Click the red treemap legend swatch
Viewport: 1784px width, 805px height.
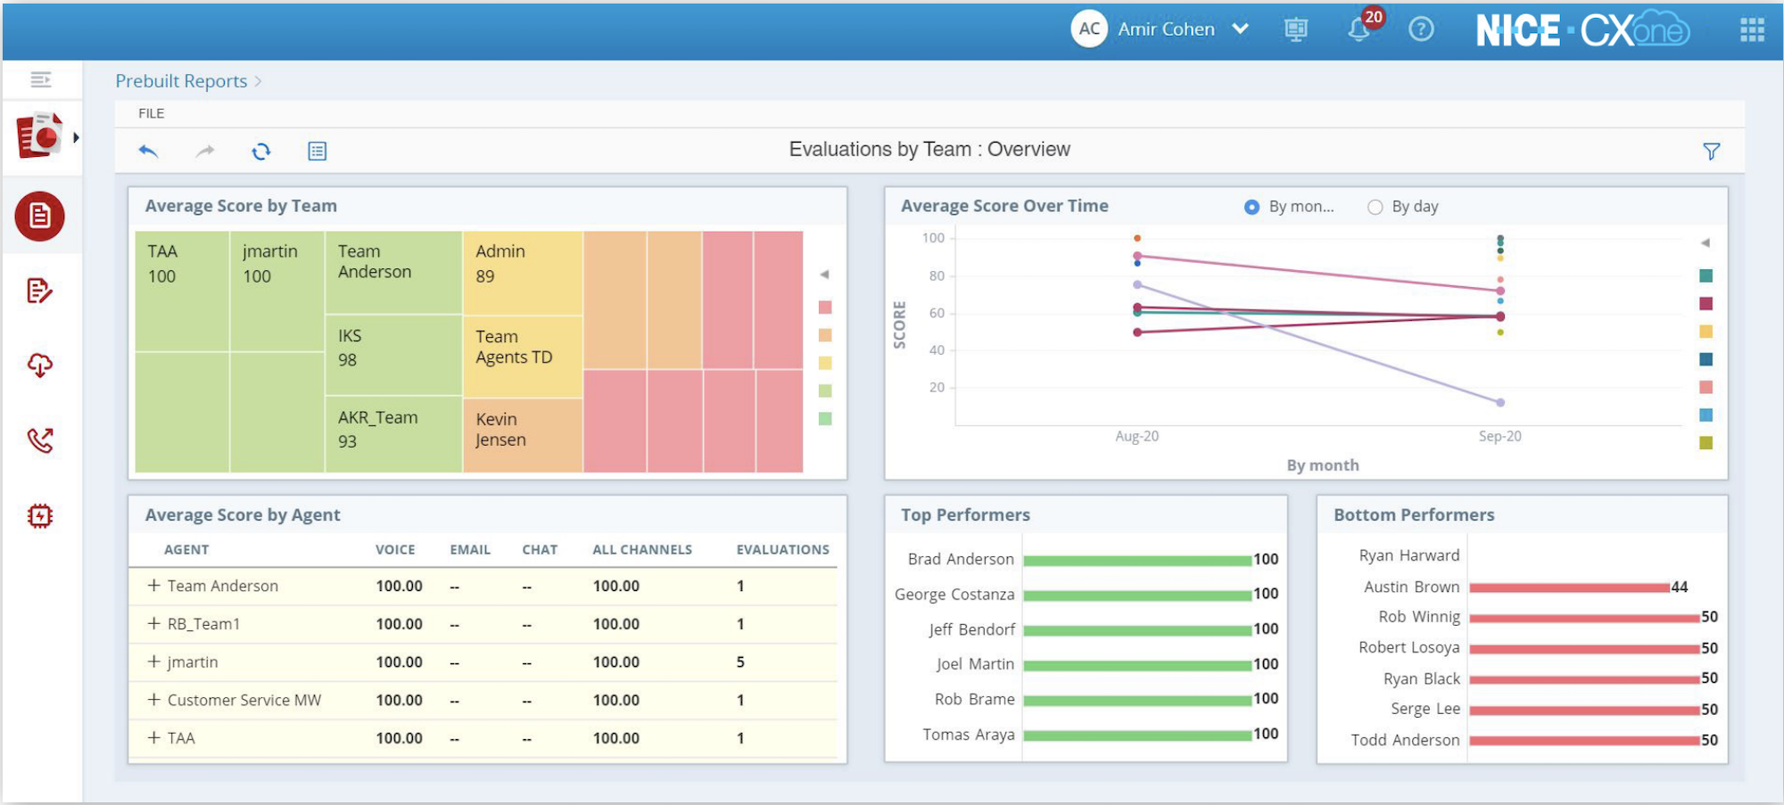(x=825, y=308)
